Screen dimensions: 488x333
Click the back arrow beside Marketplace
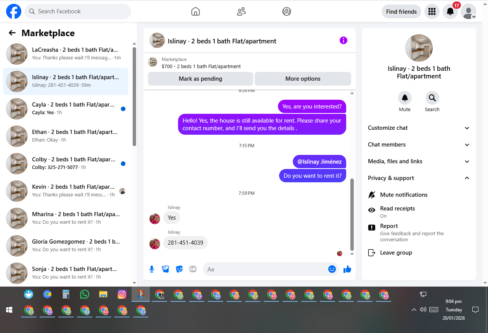(12, 33)
